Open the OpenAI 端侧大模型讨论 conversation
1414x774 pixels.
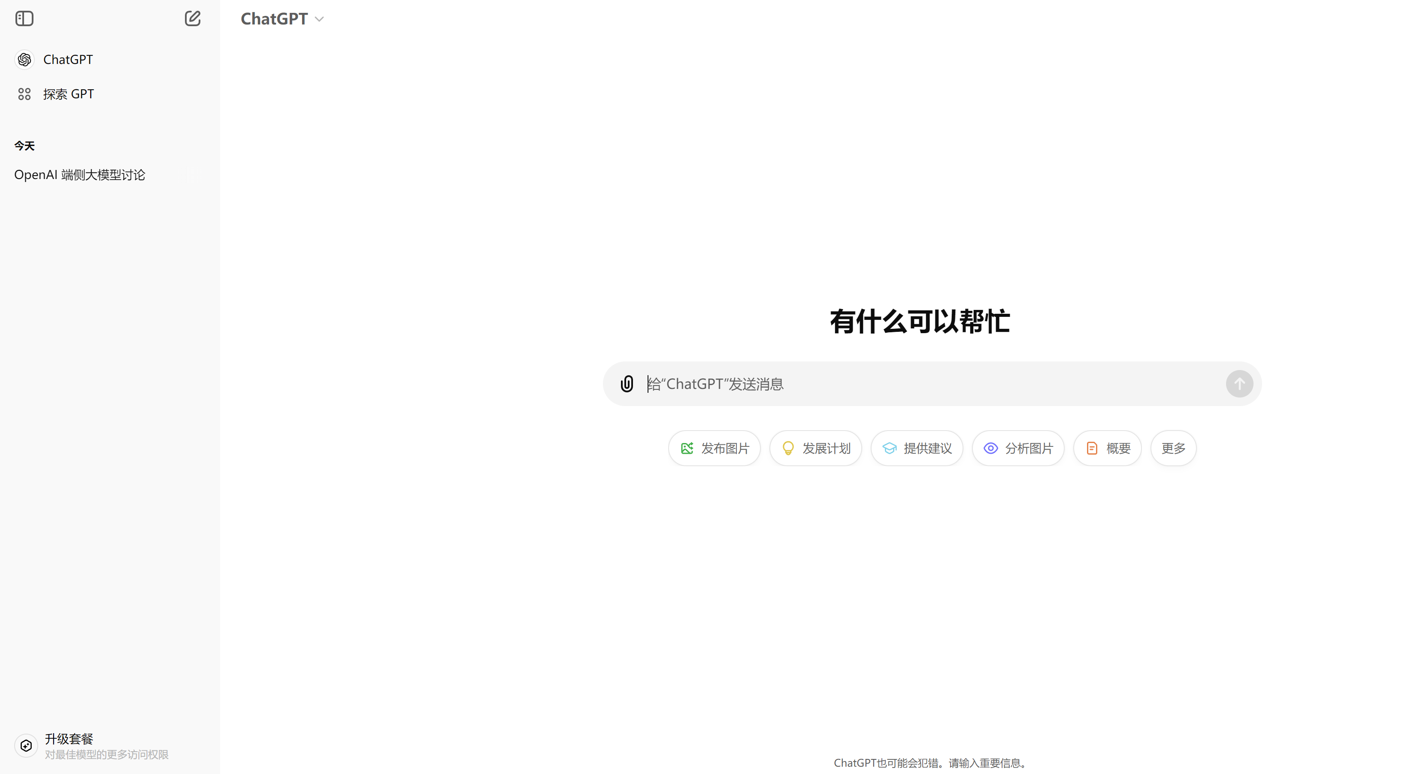pyautogui.click(x=79, y=175)
